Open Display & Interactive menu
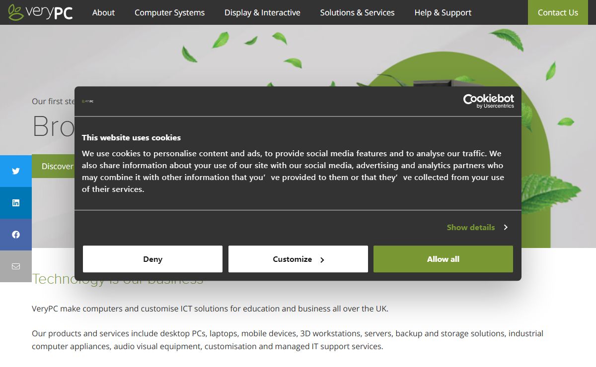 pyautogui.click(x=262, y=12)
